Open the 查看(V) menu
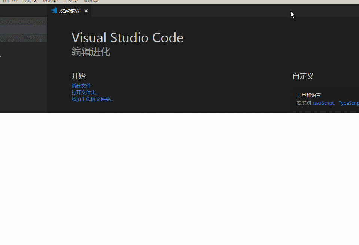This screenshot has height=245, width=359. (x=10, y=1)
